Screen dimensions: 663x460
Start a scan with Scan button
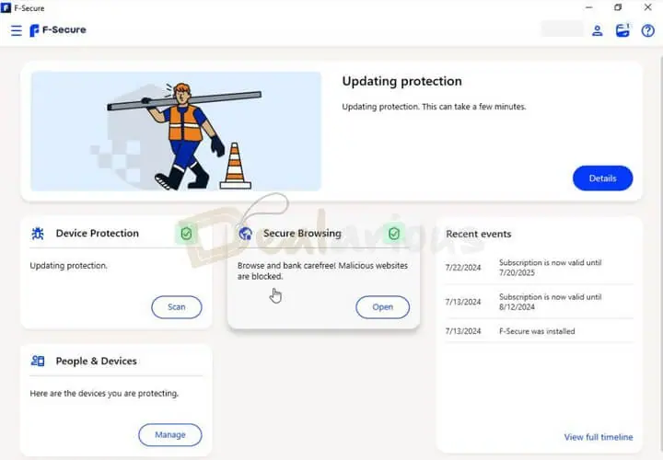coord(176,307)
